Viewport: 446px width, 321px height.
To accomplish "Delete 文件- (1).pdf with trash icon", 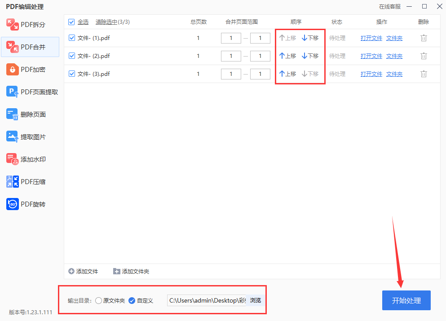I will point(424,38).
